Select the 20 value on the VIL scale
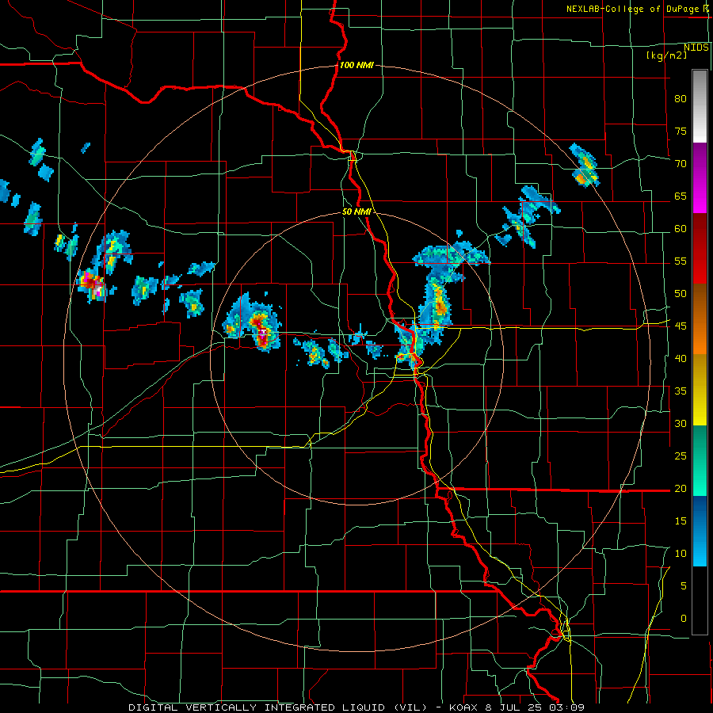Screen dimensions: 713x713 pos(681,489)
